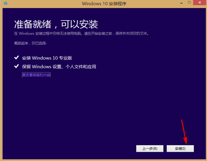Select the text 保留 Windows 设置、个人文件和应用
This screenshot has height=161, width=207.
coord(59,67)
